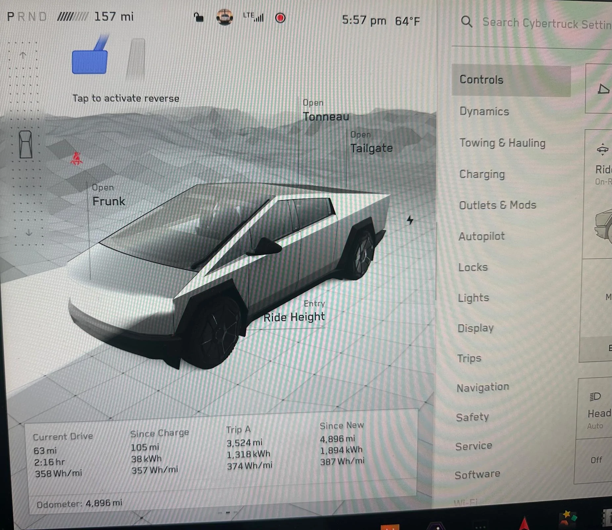Tap the vehicle outline on gear strip
612x530 pixels.
(x=25, y=144)
